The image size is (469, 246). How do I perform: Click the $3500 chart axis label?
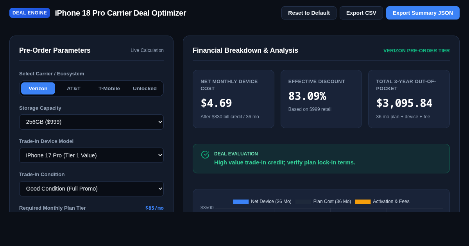tap(207, 208)
